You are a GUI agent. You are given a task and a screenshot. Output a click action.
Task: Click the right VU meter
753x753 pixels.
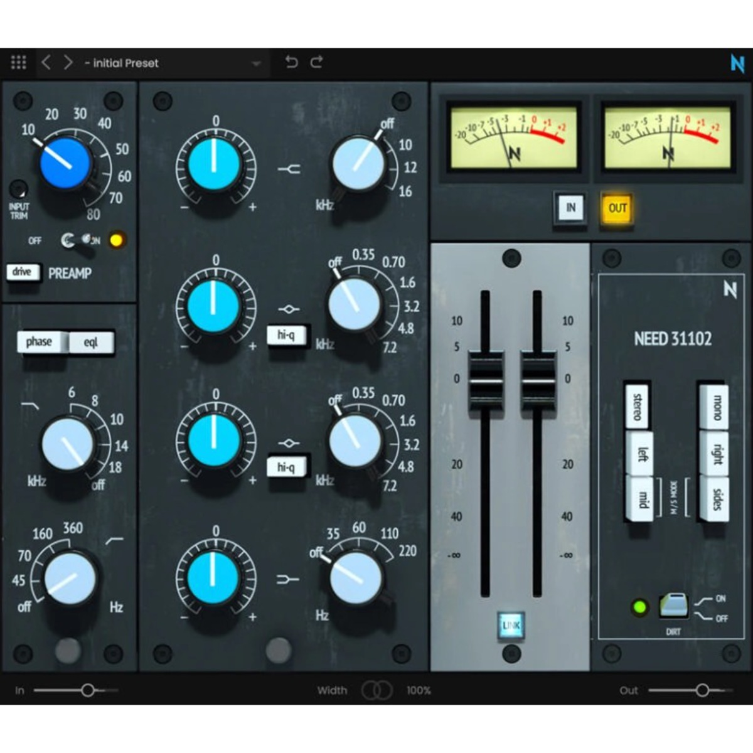coord(668,137)
